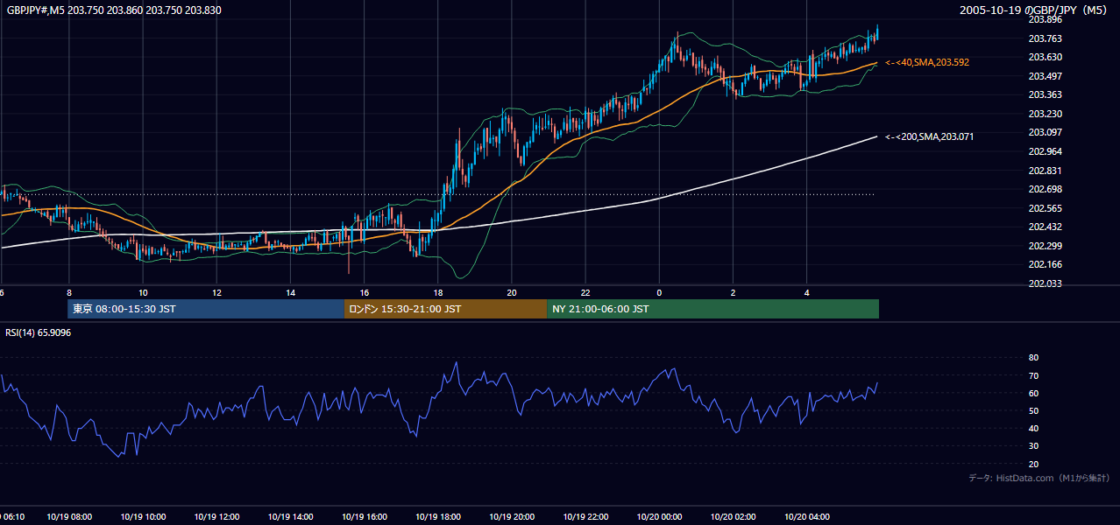
Task: Click the 40 SMA label 203.592
Action: click(x=927, y=63)
